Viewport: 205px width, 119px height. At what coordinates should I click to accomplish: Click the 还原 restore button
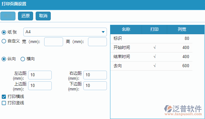click(26, 16)
